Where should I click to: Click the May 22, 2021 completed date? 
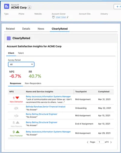[x=105, y=108]
